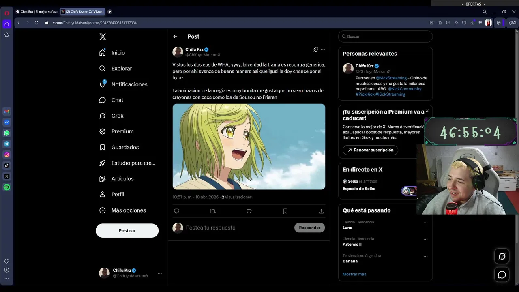Switch to the Chat Bot browser tab

pyautogui.click(x=36, y=12)
